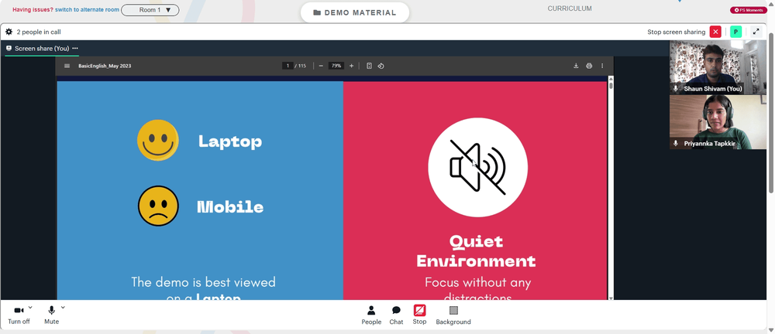
Task: Open PDF viewer more options menu
Action: (x=602, y=66)
